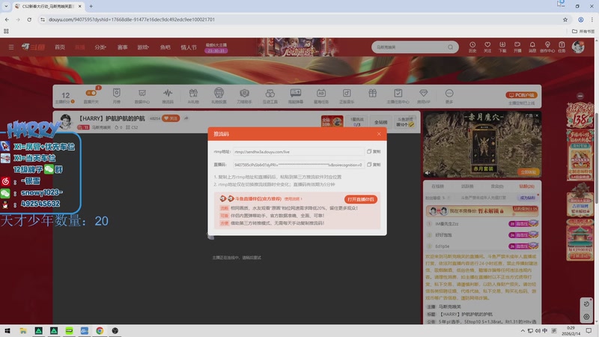Screen dimensions: 599x337
Task: Open the user avatar in header
Action: click(x=578, y=46)
